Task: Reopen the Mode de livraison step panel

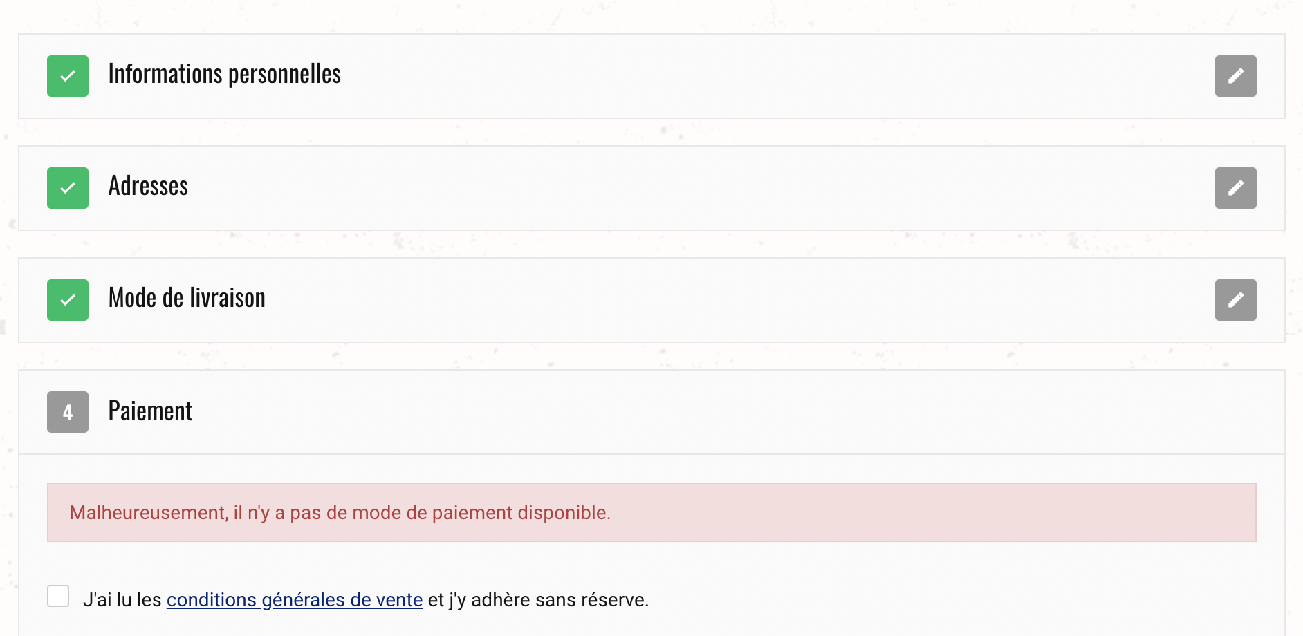Action: pyautogui.click(x=651, y=300)
